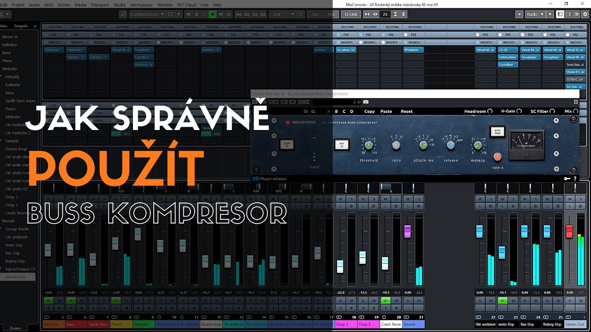Click the Link button in toolbar
The width and height of the screenshot is (591, 332).
point(277,14)
